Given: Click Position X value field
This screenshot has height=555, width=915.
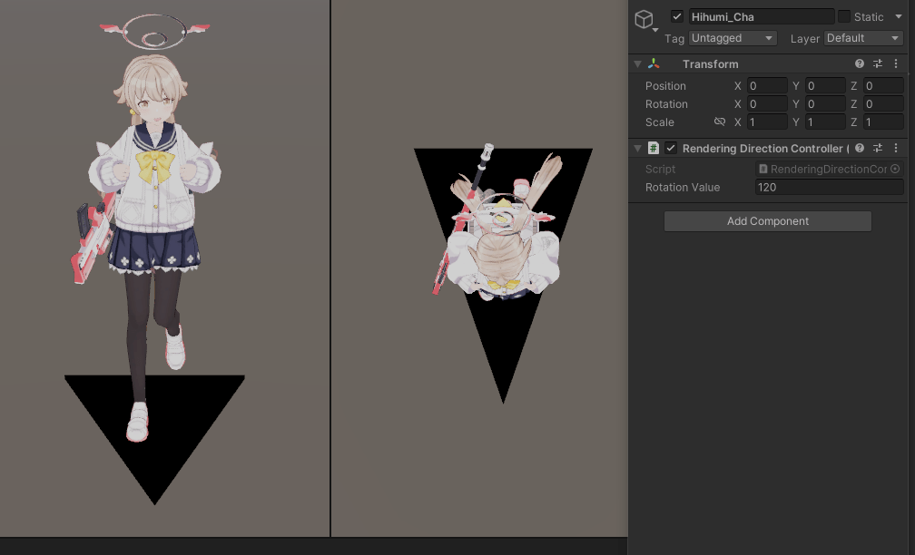Looking at the screenshot, I should [767, 85].
